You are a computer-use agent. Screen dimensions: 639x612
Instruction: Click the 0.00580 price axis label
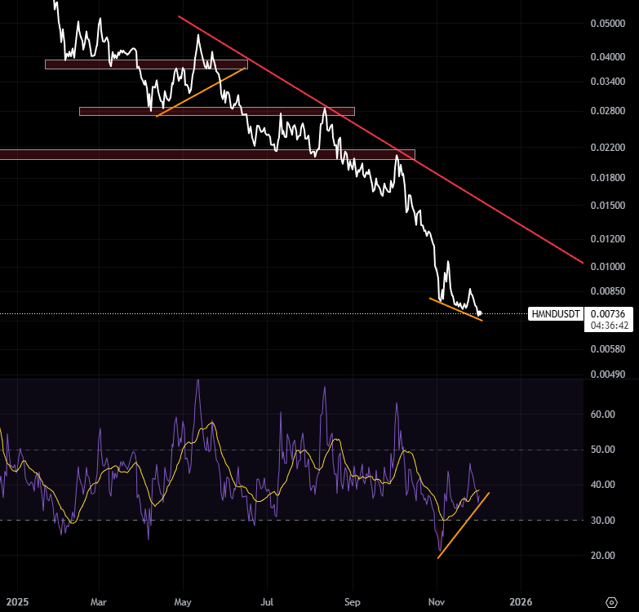click(x=608, y=348)
